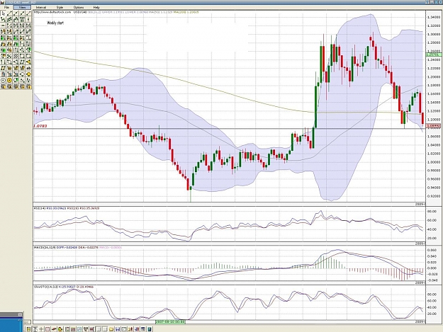Close the small panel at lower left

pos(20,314)
